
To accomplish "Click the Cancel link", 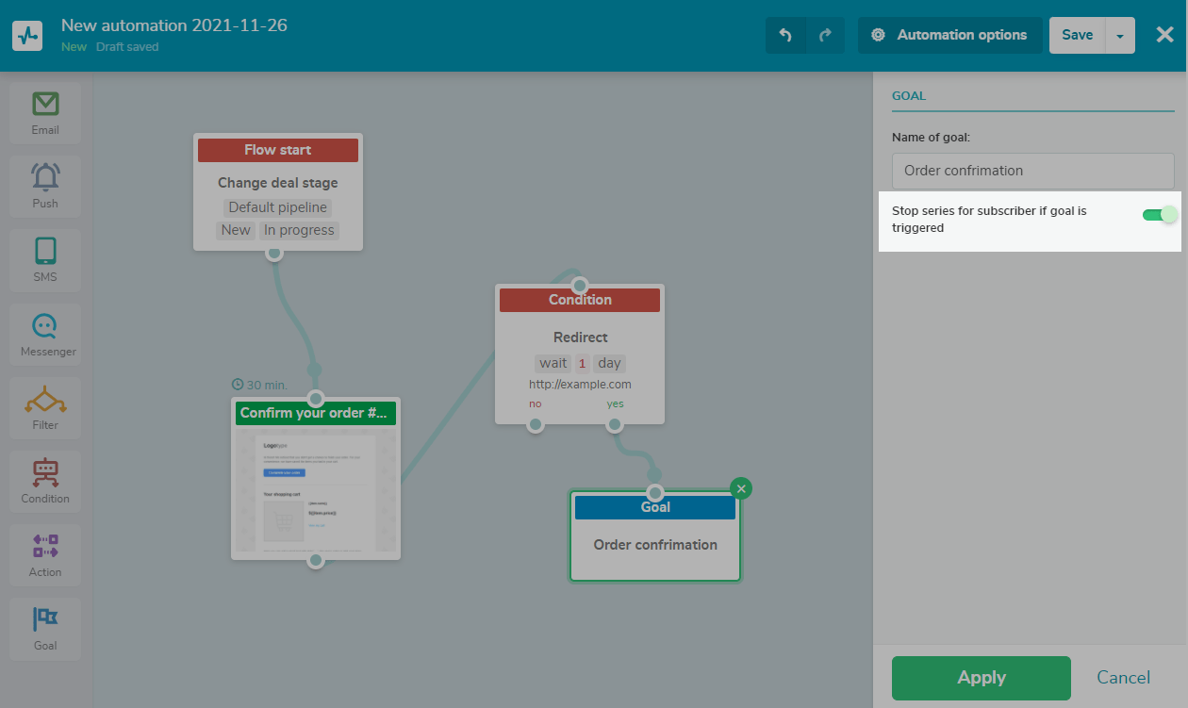I will click(1123, 678).
